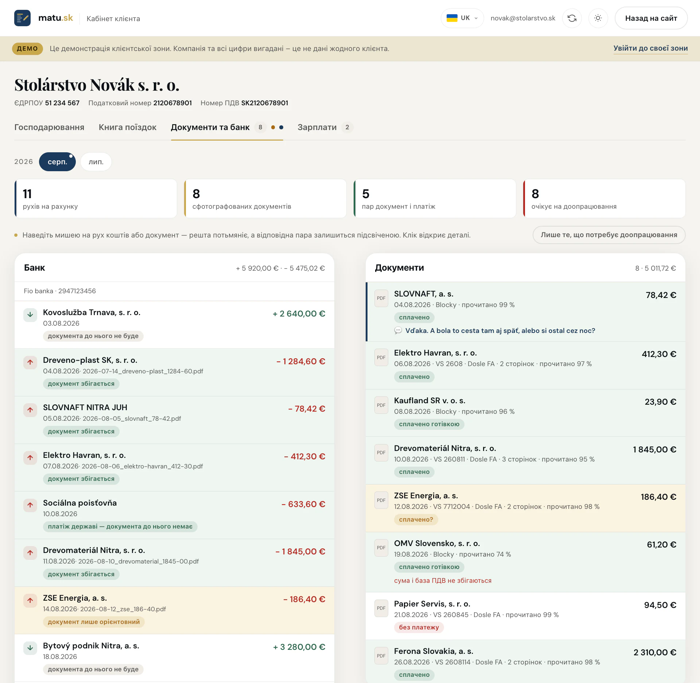
Task: Open PDF icon of Drevomateriál Nitra document
Action: (x=381, y=453)
